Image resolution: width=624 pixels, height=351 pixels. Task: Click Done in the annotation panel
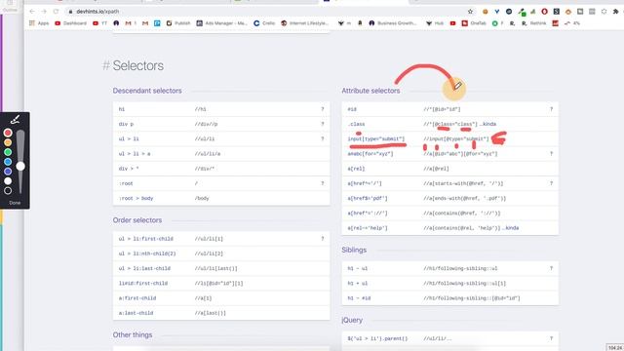15,203
